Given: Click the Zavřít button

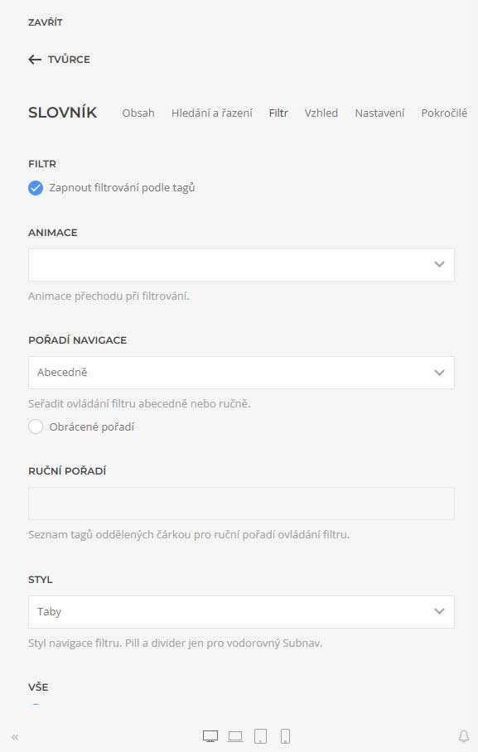Looking at the screenshot, I should point(45,22).
